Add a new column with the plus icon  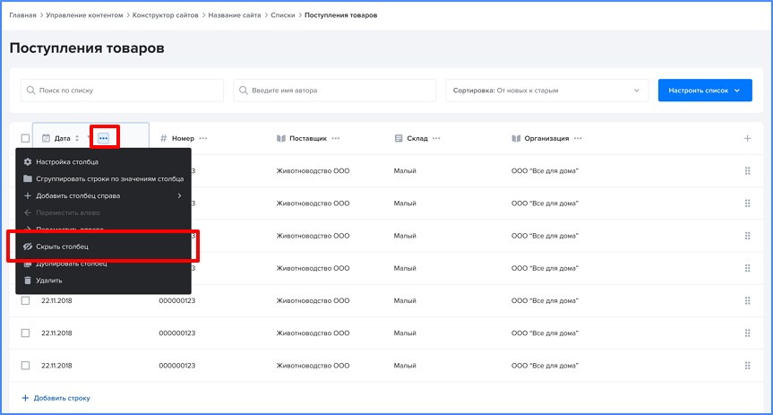click(747, 139)
